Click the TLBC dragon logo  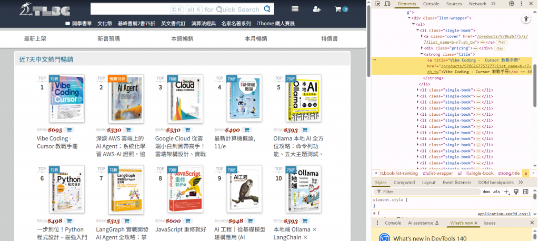tap(45, 9)
